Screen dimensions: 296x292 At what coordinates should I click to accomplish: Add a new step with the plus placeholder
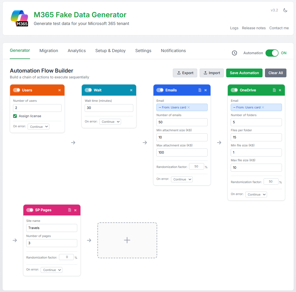tap(127, 240)
